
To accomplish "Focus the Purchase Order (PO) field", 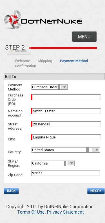I will click(x=66, y=97).
